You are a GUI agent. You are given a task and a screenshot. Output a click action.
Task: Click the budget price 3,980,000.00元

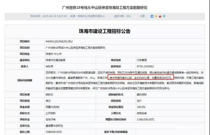[145, 120]
